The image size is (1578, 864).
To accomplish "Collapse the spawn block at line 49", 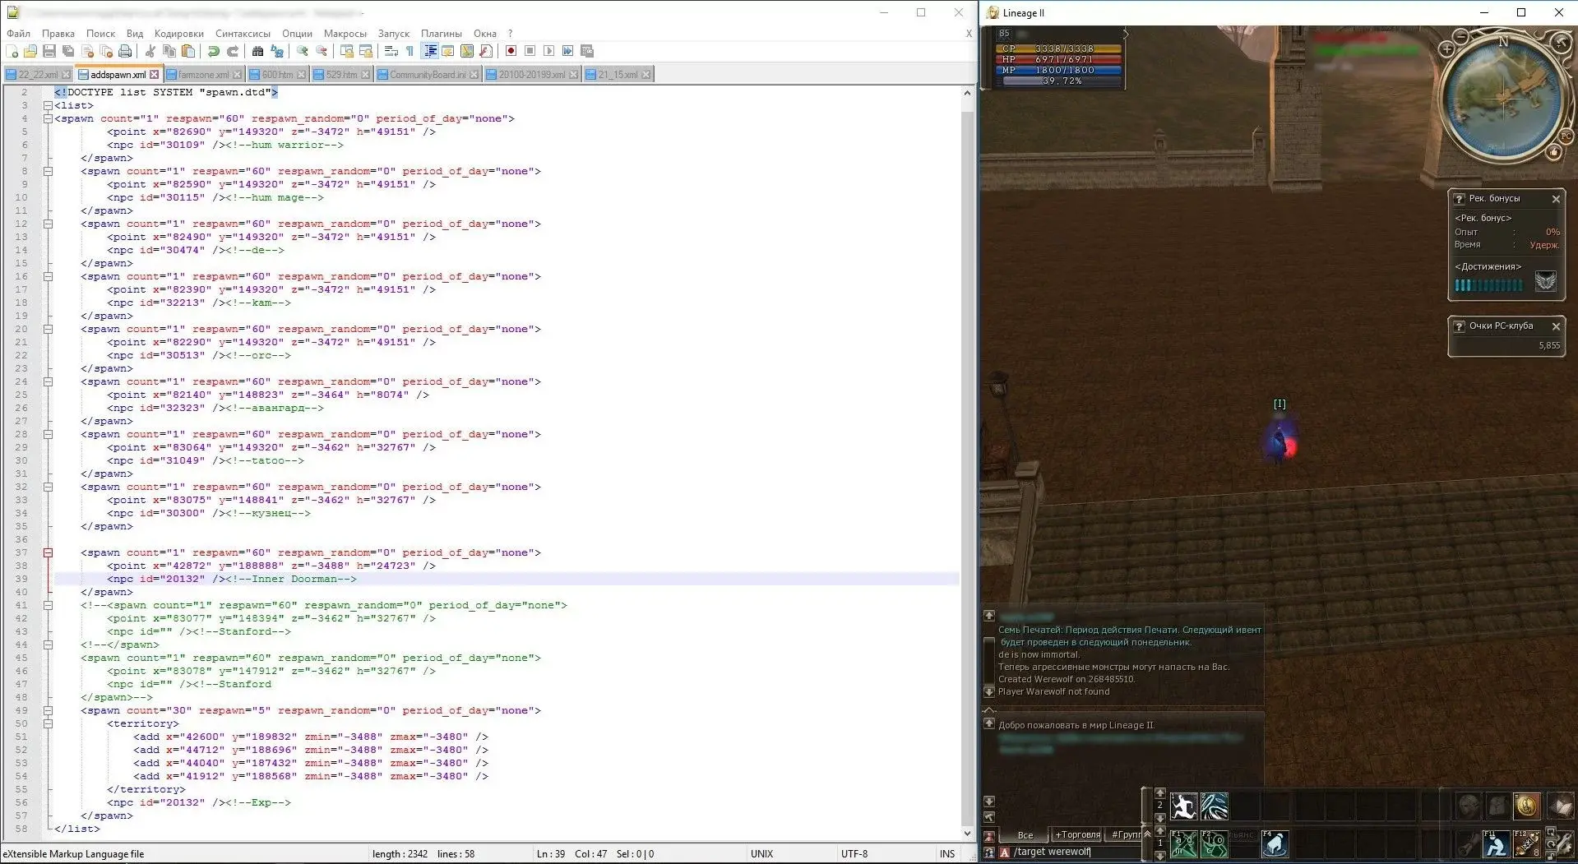I will (48, 710).
